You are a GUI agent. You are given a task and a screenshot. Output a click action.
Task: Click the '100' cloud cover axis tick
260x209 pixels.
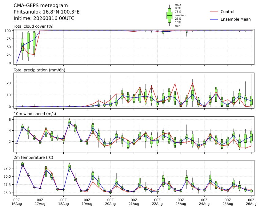(8, 31)
